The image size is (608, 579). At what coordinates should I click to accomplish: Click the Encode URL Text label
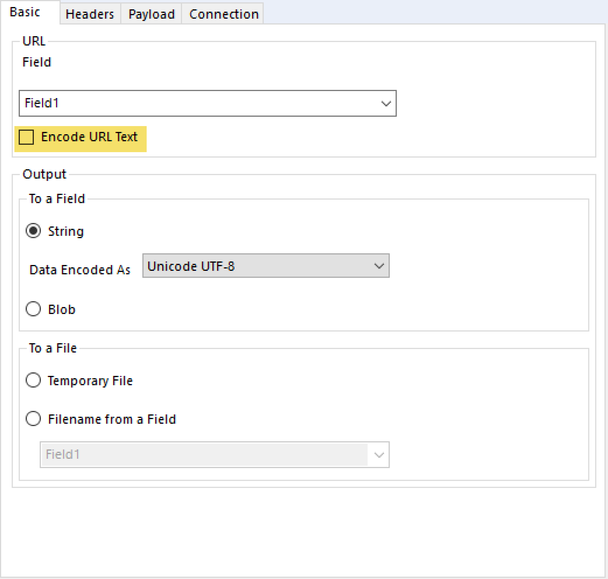pos(89,137)
